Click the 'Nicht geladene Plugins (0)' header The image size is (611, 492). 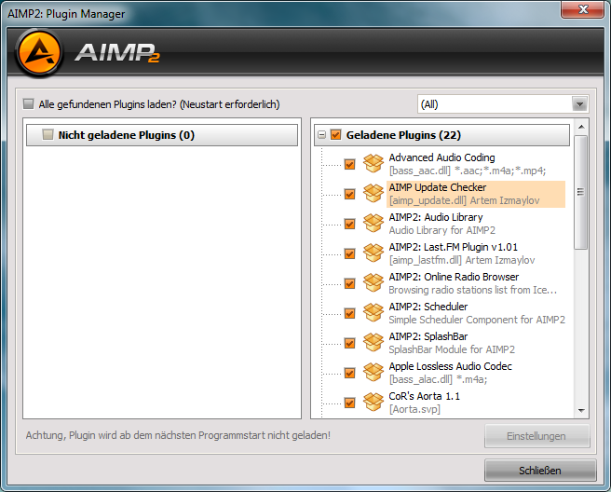click(162, 135)
